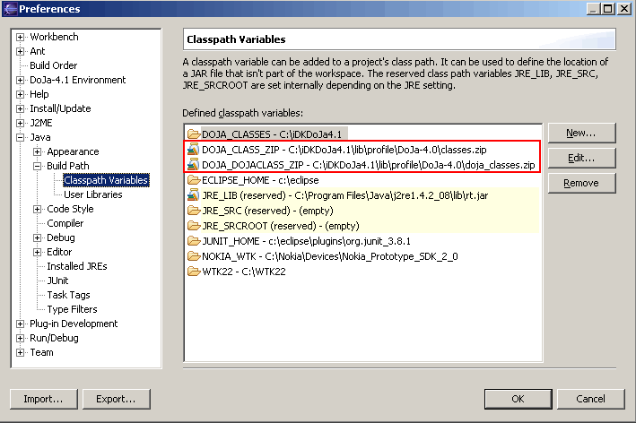636x423 pixels.
Task: Select the JRE_SRCROOT (reserved) entry
Action: pos(281,226)
